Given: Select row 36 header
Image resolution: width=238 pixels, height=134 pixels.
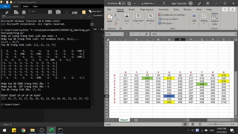Looking at the screenshot, I should pos(107,96).
